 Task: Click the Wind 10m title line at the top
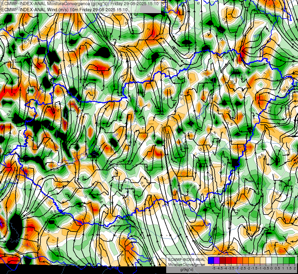point(64,10)
